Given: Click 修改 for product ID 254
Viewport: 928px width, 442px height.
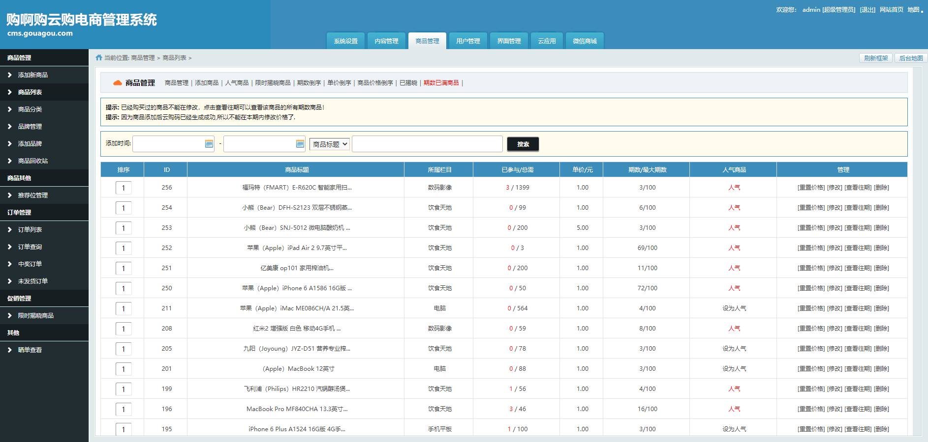Looking at the screenshot, I should (835, 208).
